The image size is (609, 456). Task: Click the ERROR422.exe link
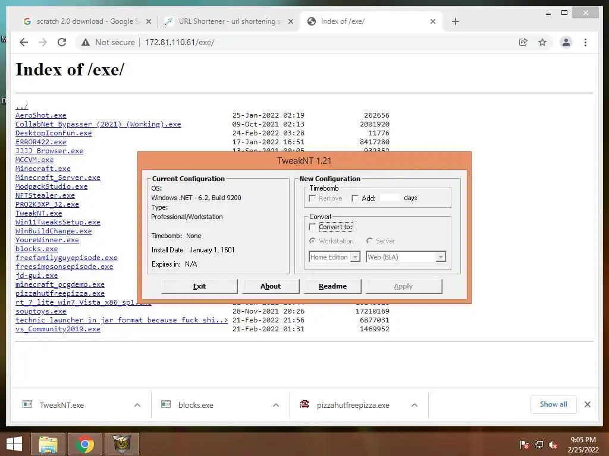[x=41, y=142]
